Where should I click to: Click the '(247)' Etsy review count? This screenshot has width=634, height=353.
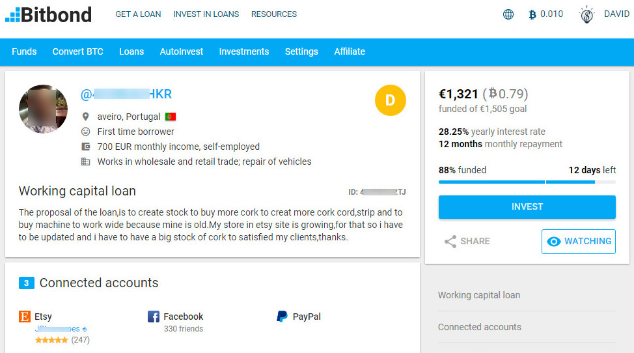coord(81,340)
